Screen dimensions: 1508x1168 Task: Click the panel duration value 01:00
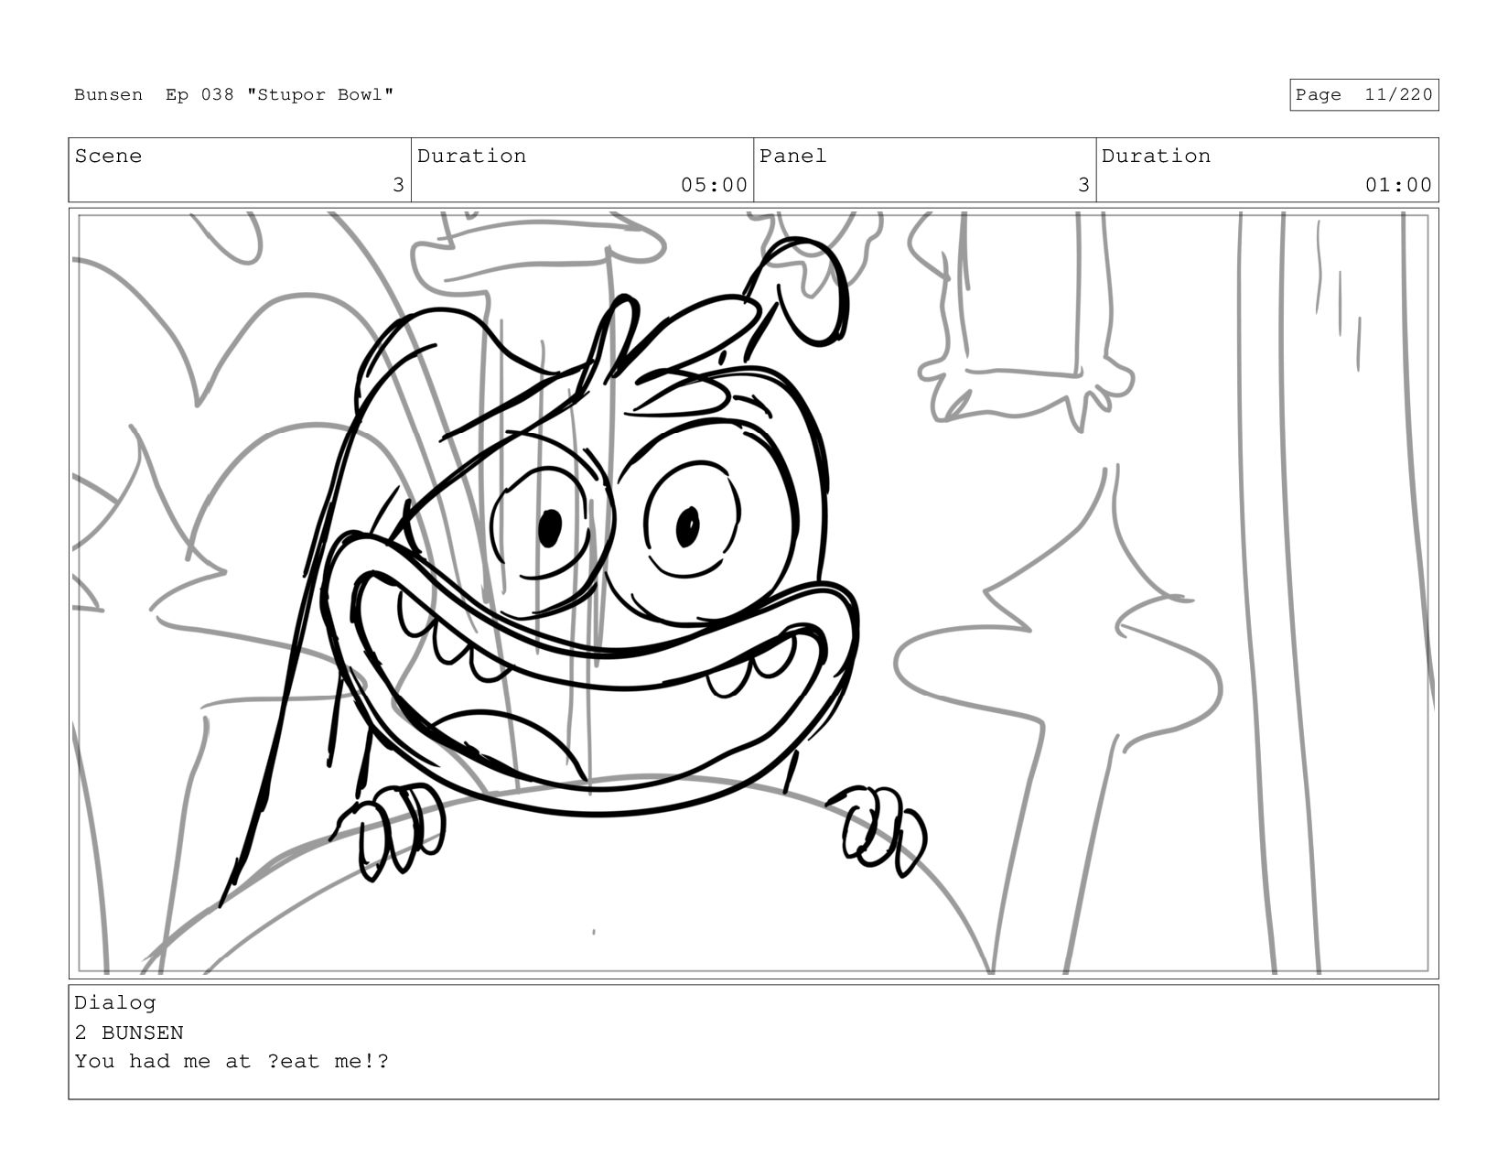pyautogui.click(x=1398, y=185)
